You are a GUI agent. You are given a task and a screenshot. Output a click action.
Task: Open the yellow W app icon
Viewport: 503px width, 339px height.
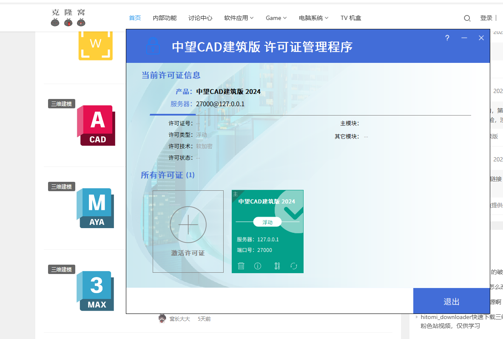tap(96, 45)
